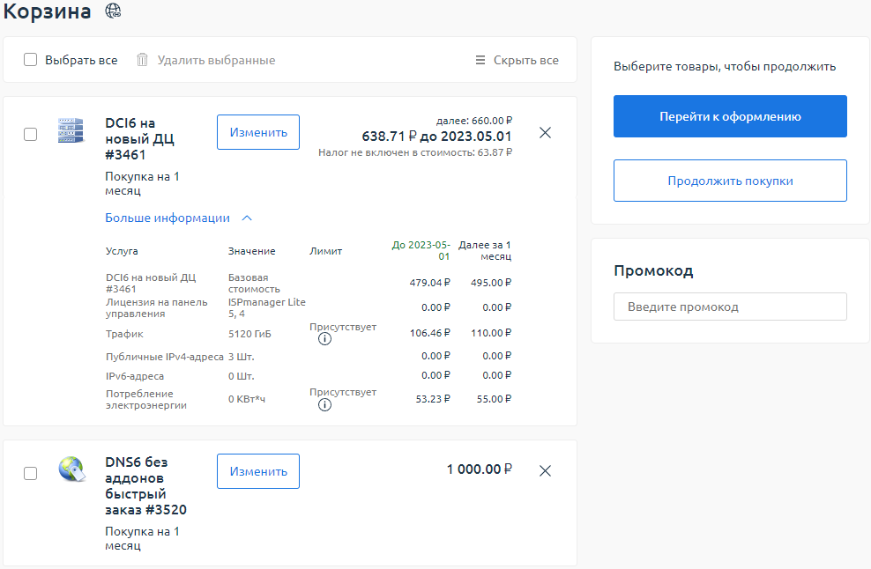Click the 53.23 ₽ cell
The width and height of the screenshot is (871, 569).
point(433,399)
